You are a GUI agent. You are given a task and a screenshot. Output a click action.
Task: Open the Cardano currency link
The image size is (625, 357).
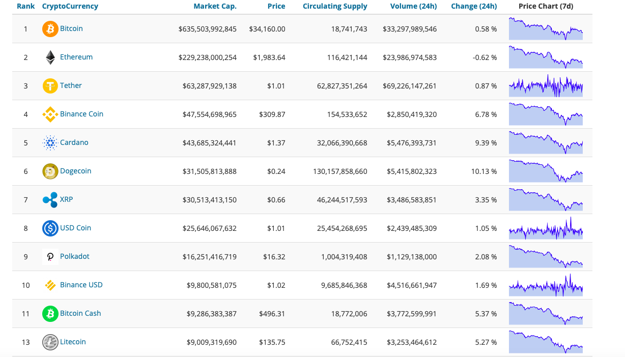pos(74,142)
